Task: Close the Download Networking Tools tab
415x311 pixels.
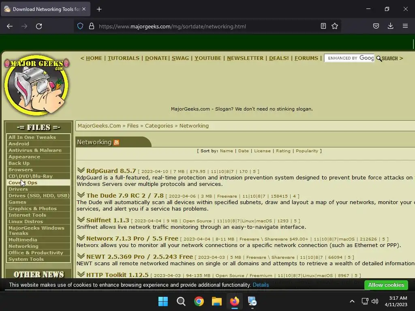Action: pos(84,9)
